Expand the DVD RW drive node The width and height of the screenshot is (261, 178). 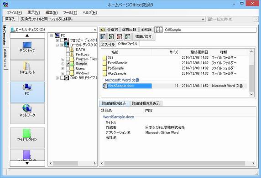click(57, 78)
